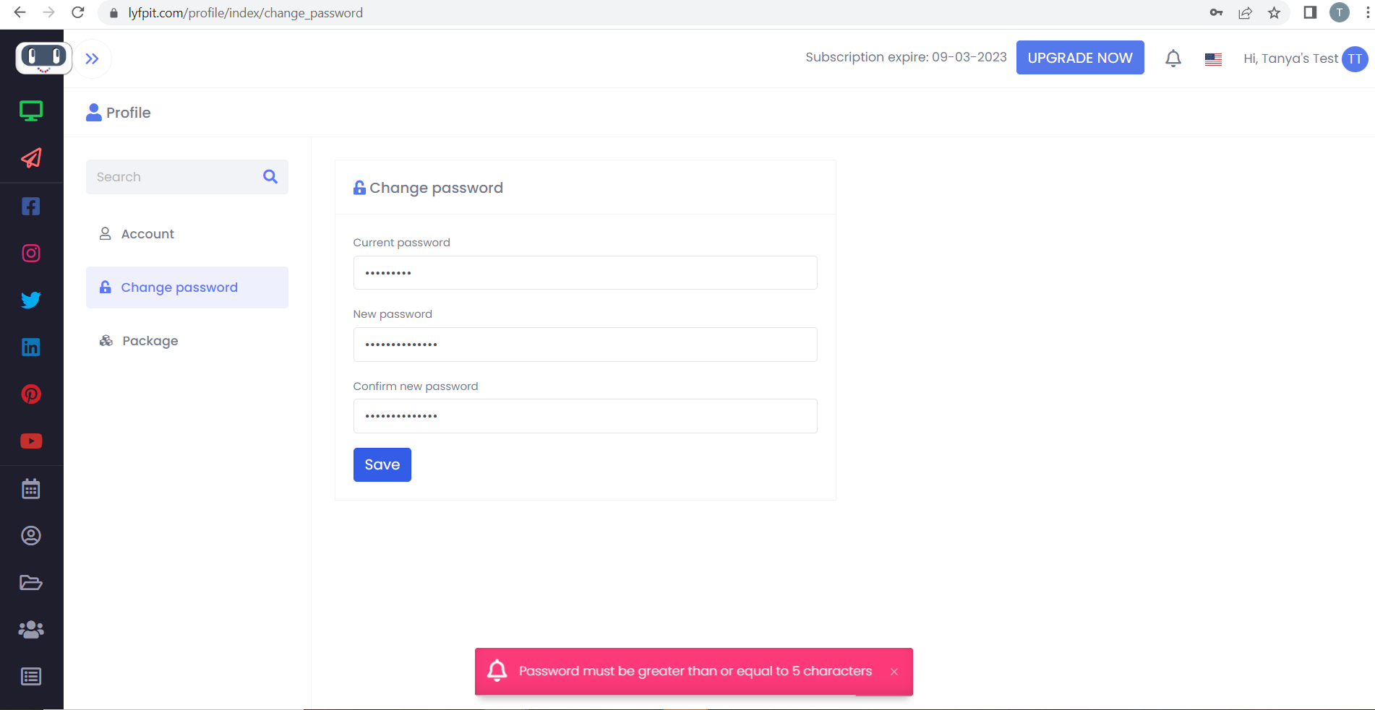
Task: Dismiss the password length error toast
Action: click(x=894, y=672)
